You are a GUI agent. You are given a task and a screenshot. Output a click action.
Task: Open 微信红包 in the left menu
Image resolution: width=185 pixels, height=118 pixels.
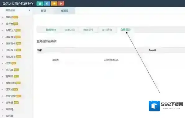(x=11, y=83)
